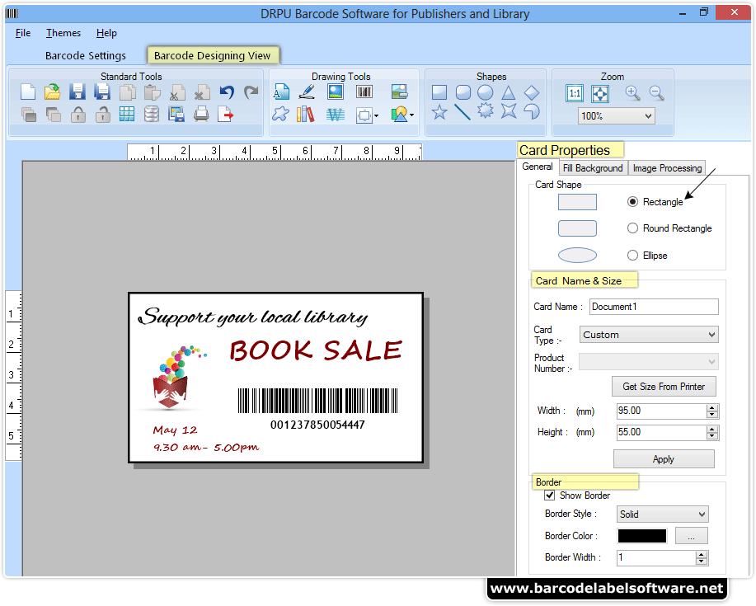Edit the Card Name field
The width and height of the screenshot is (756, 606).
654,307
